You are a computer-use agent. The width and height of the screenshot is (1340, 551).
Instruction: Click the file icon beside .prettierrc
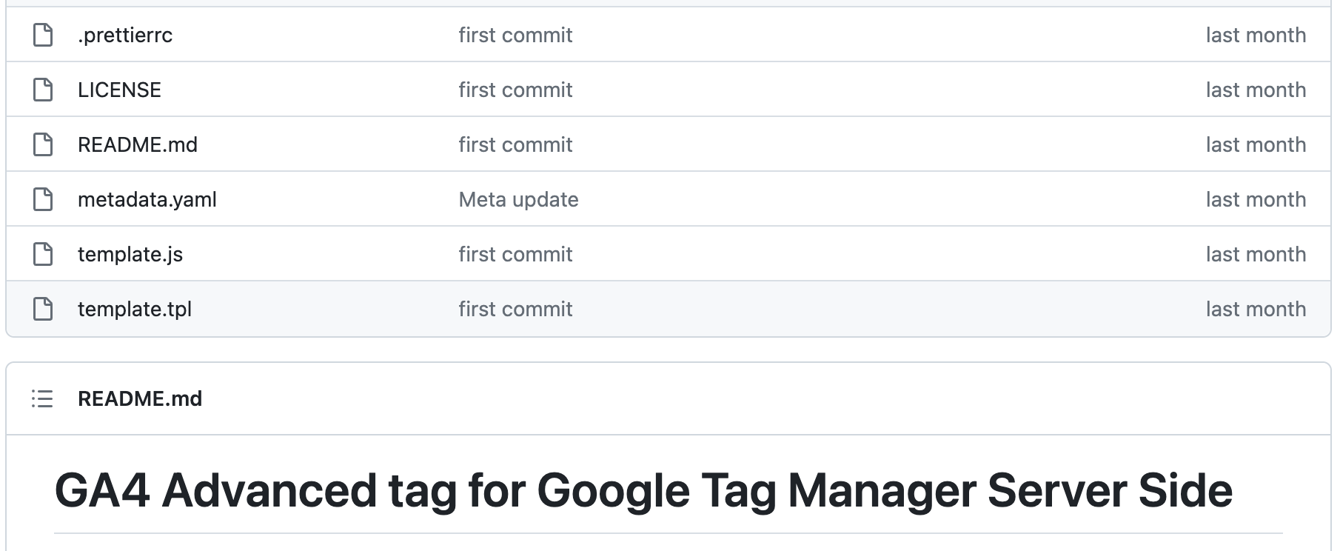(x=43, y=35)
